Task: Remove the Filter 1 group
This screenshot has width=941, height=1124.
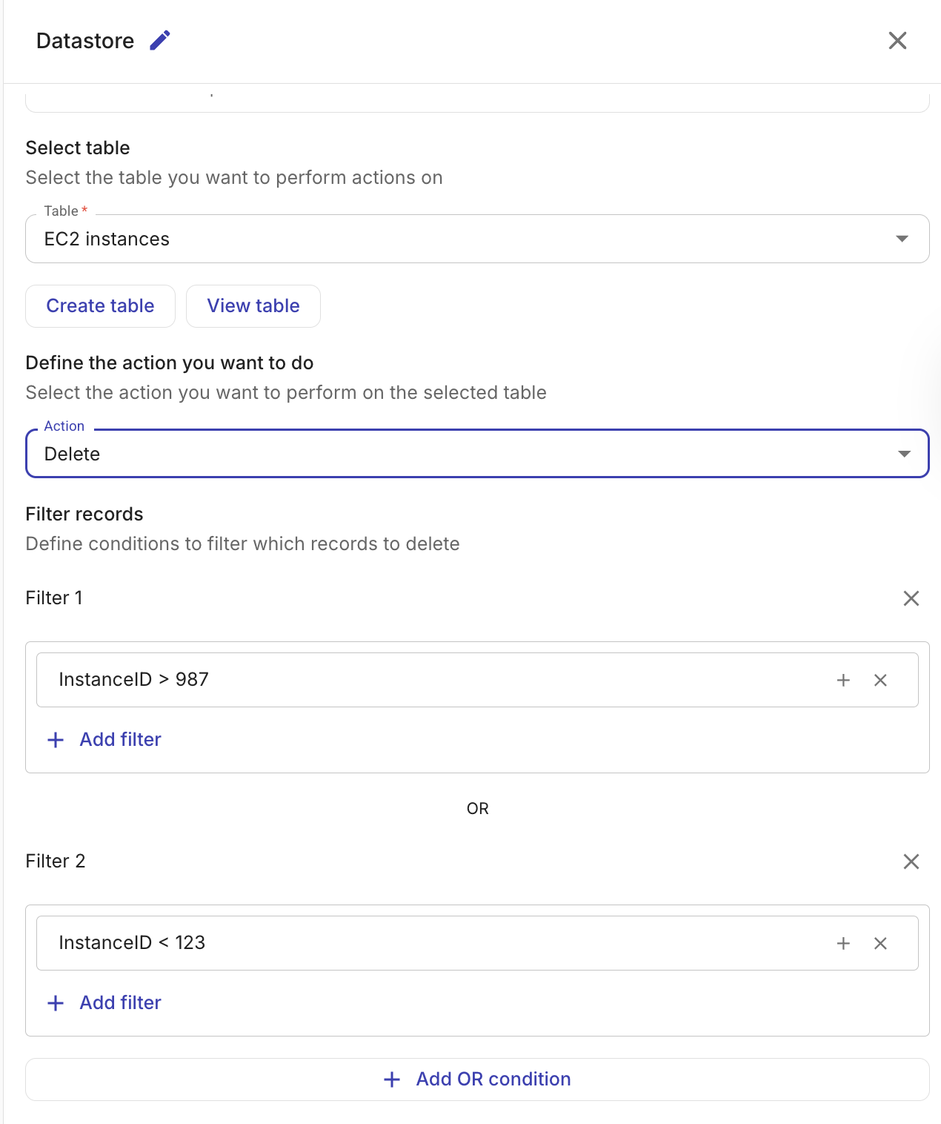Action: [x=911, y=598]
